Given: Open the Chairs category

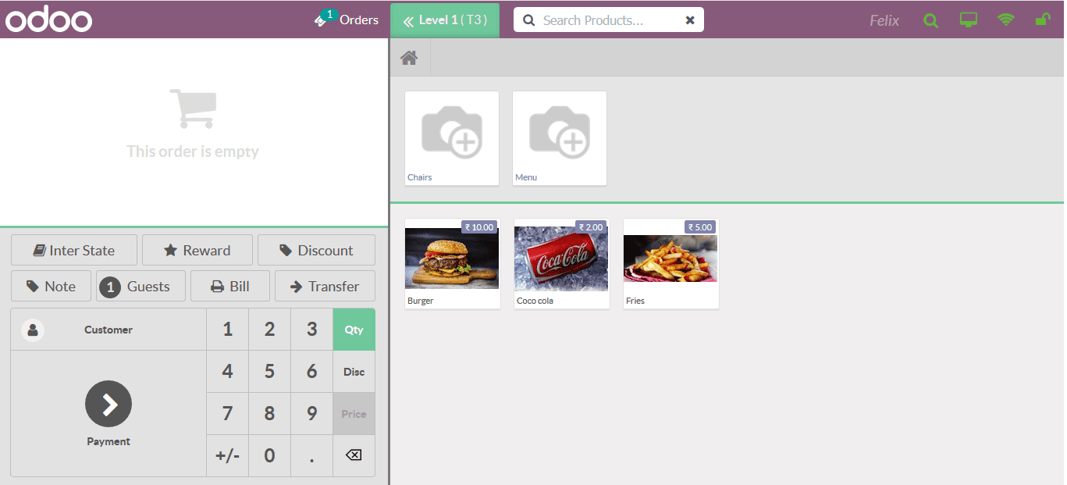Looking at the screenshot, I should click(x=451, y=137).
